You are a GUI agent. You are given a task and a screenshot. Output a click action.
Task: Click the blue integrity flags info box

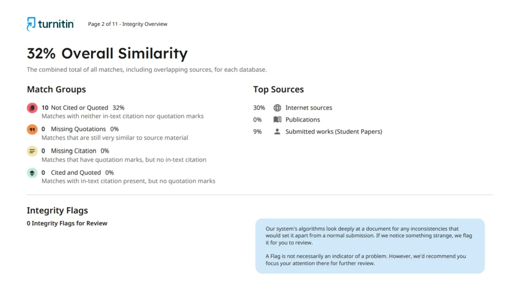(x=370, y=246)
